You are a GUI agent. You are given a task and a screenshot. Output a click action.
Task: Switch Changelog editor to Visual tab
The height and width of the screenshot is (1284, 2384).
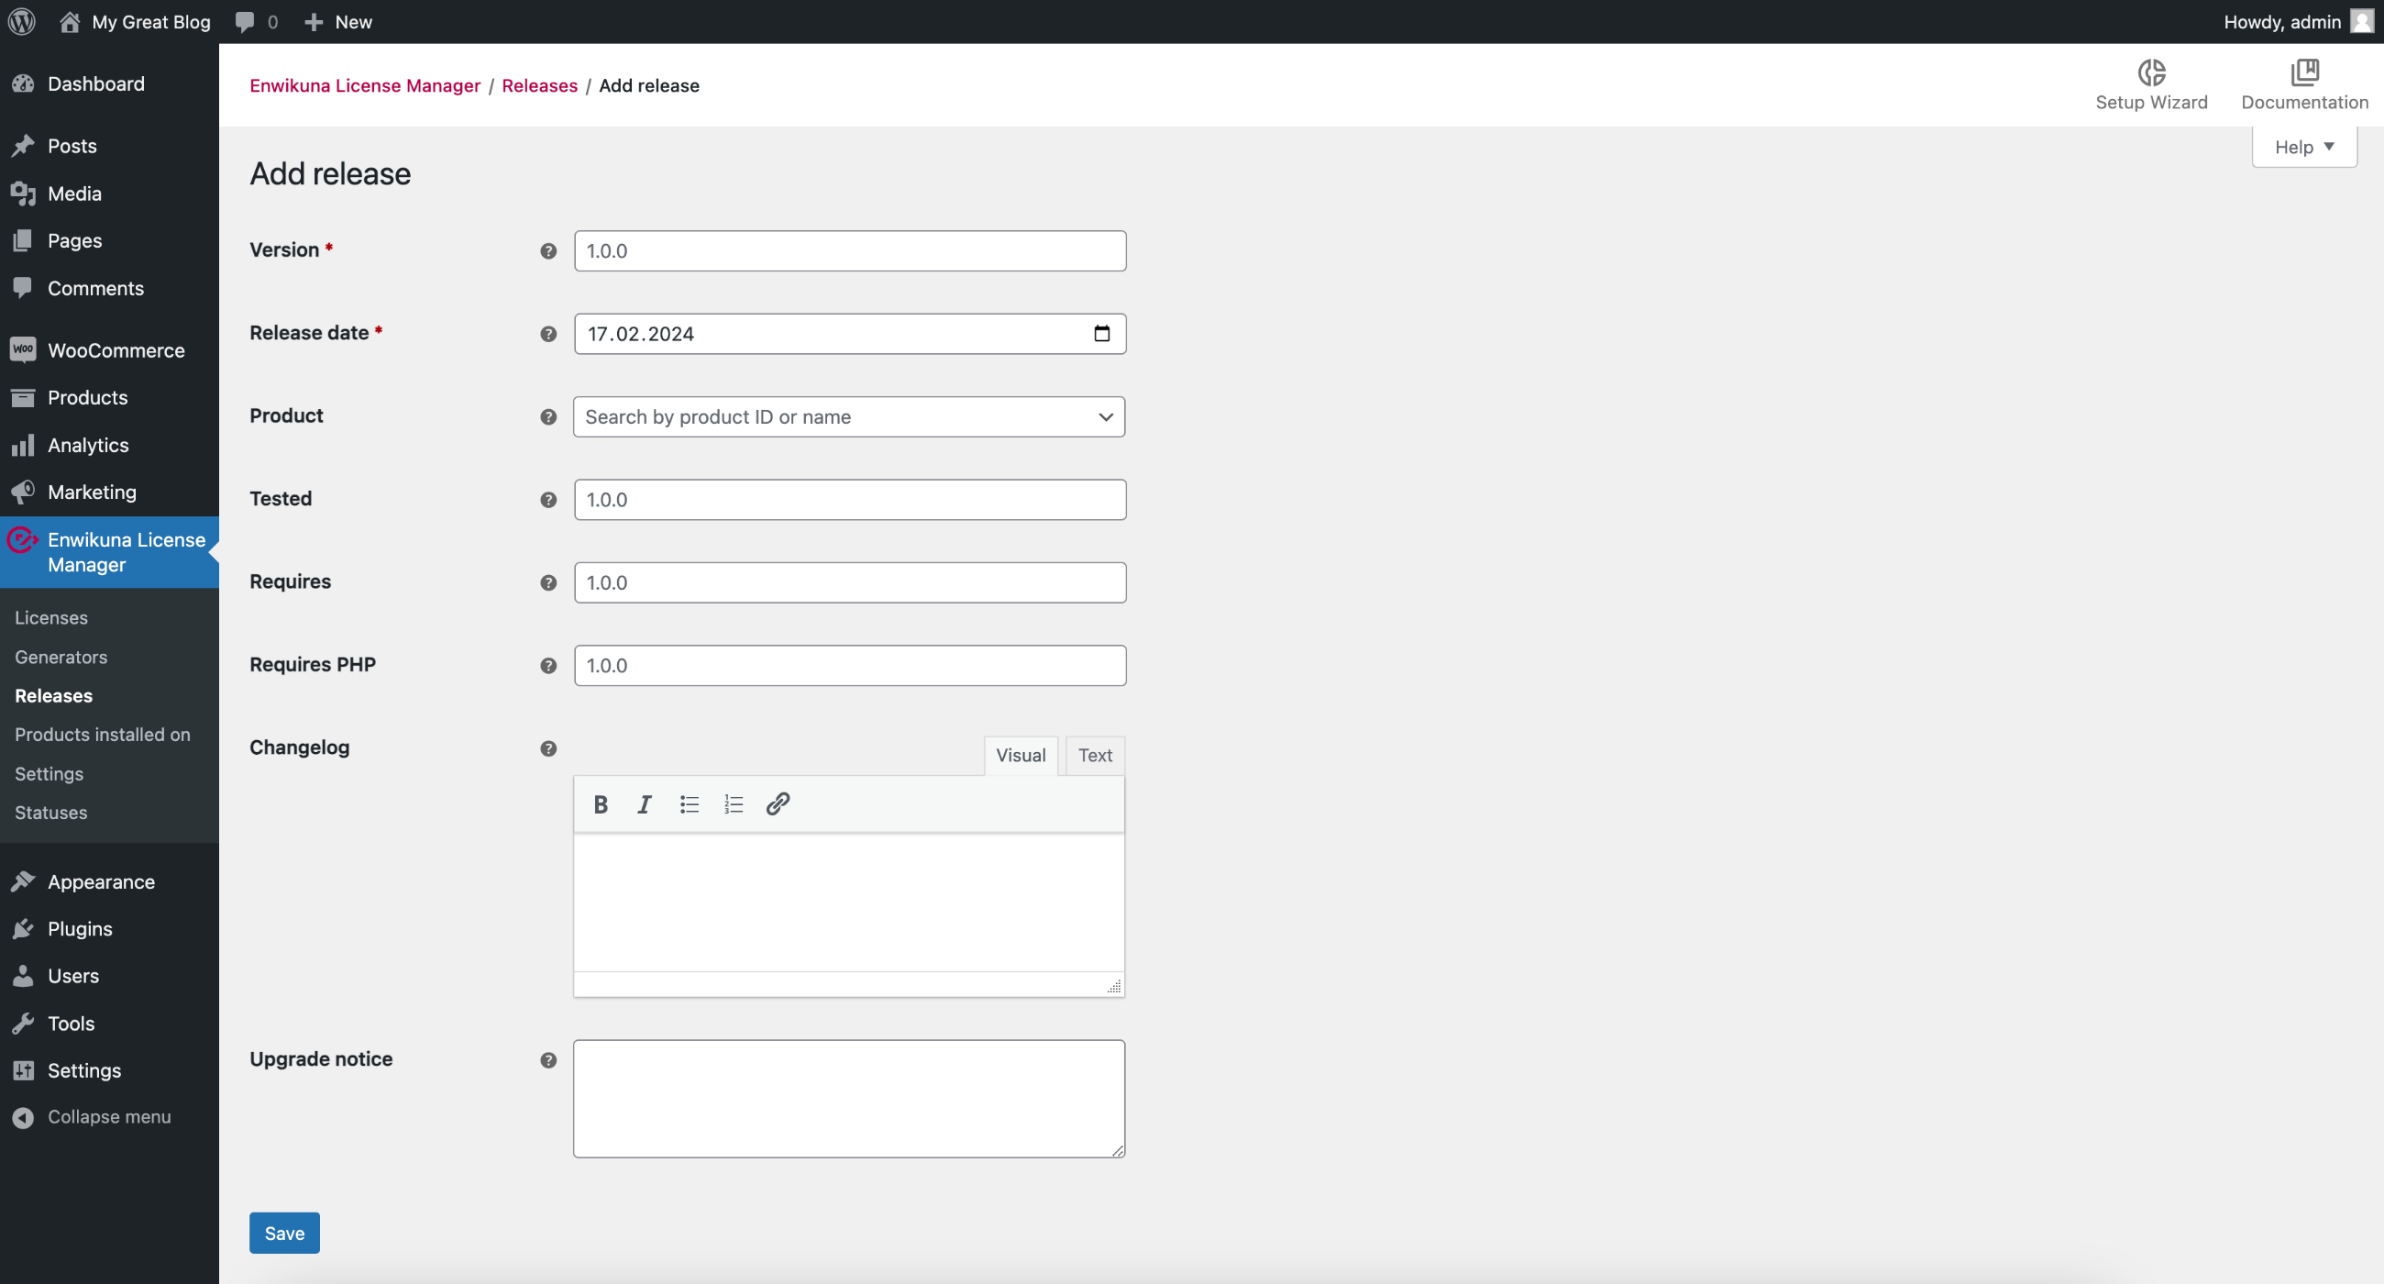click(x=1020, y=756)
